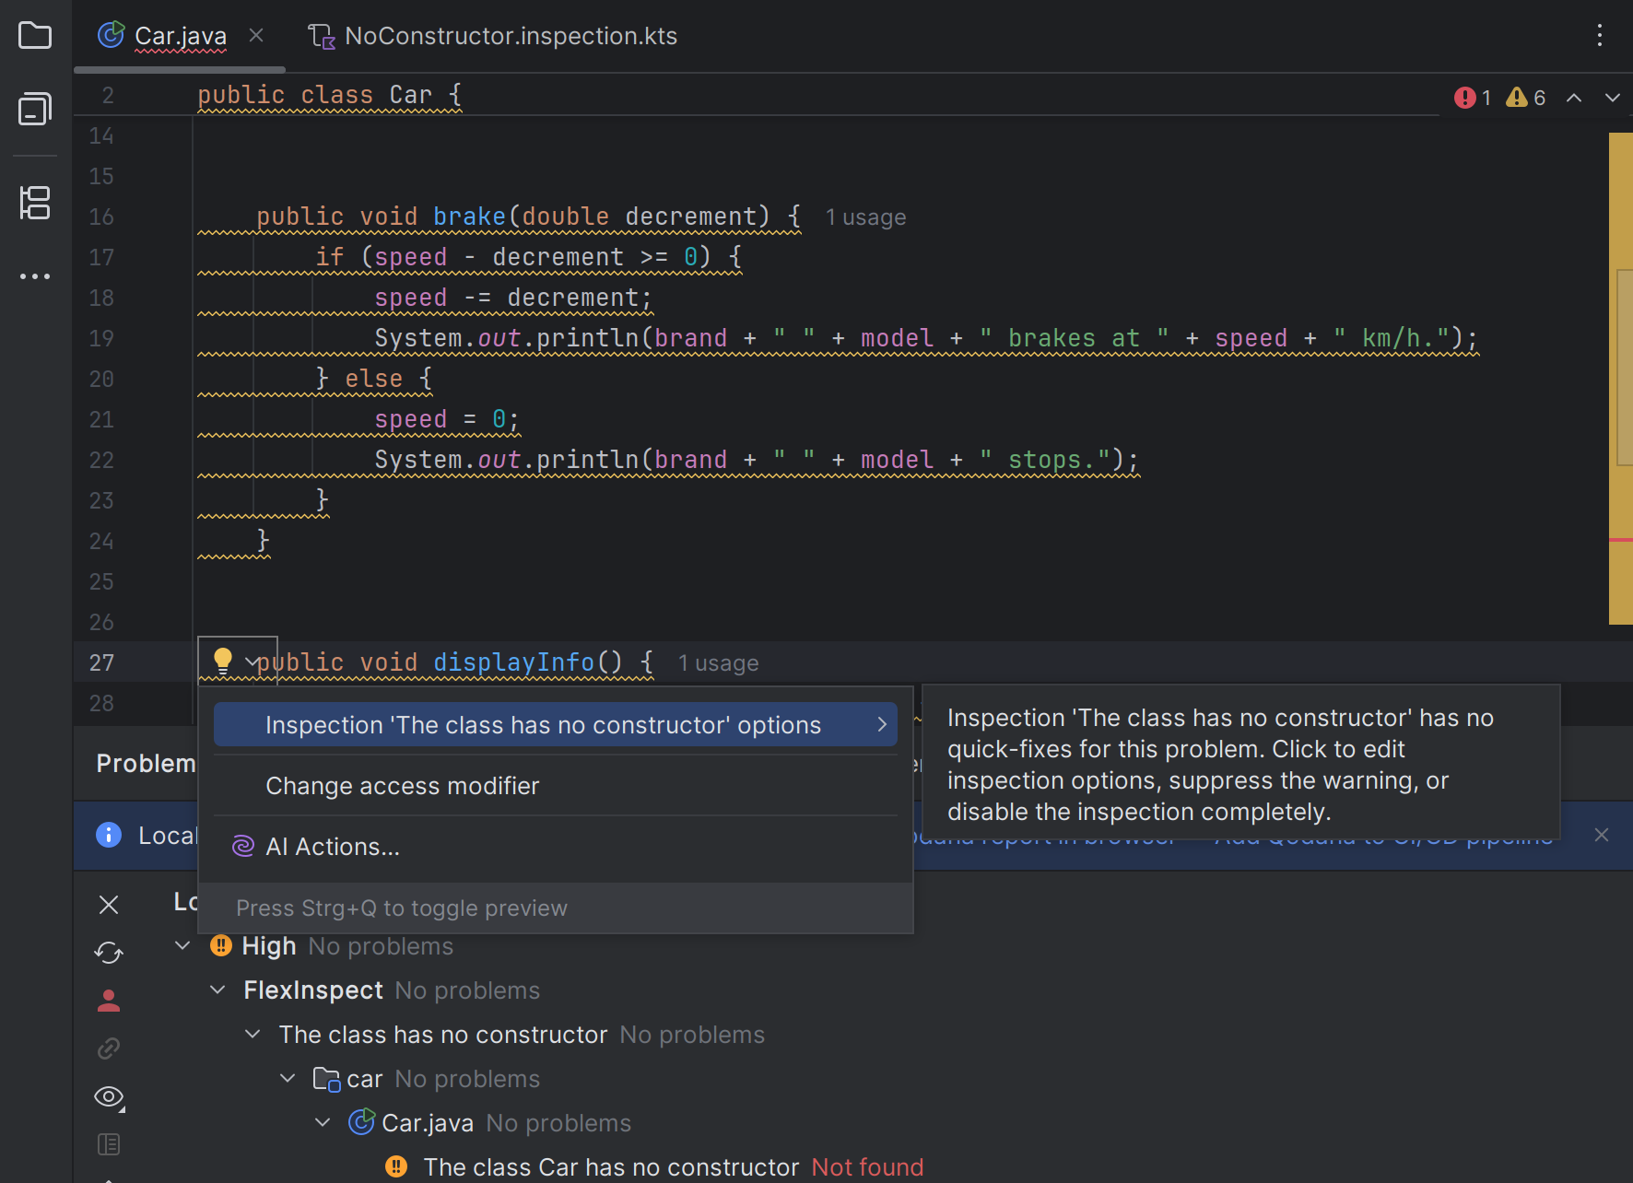Screen dimensions: 1633x1183
Task: Select the Problems panel title
Action: point(146,763)
